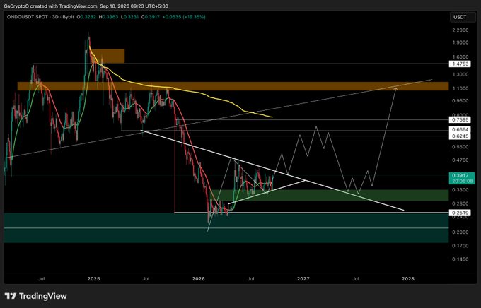The height and width of the screenshot is (308, 481).
Task: Select the ONDOUSDT SPOT symbol title
Action: [x=28, y=17]
